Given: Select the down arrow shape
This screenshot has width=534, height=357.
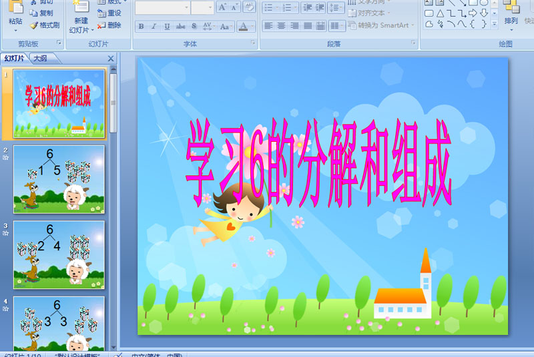Looking at the screenshot, I should (x=483, y=13).
